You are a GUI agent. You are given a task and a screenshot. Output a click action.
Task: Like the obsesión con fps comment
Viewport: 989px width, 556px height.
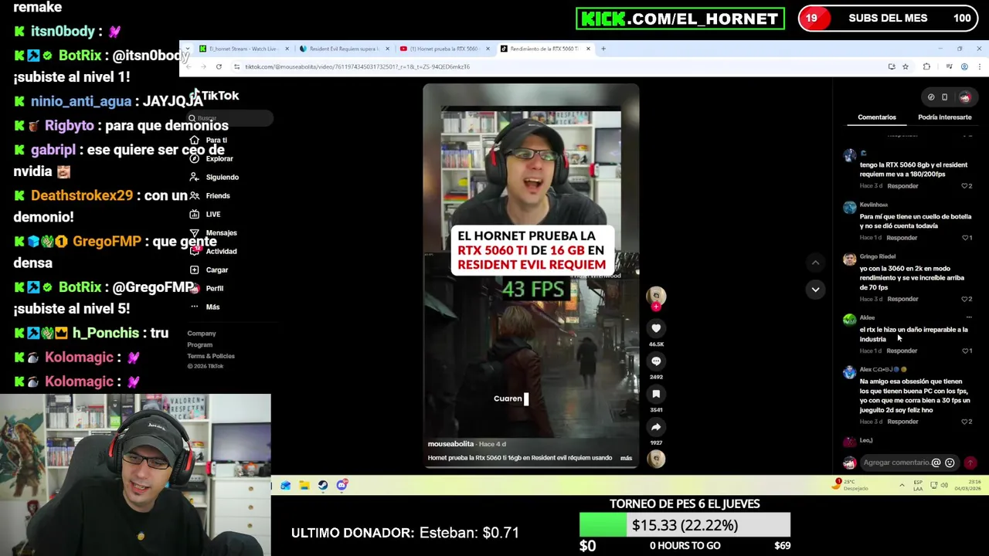pyautogui.click(x=966, y=422)
